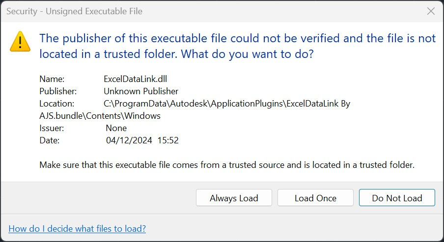Click the 'Security - Unsigned Executable File' title bar
444x242 pixels.
tap(74, 11)
